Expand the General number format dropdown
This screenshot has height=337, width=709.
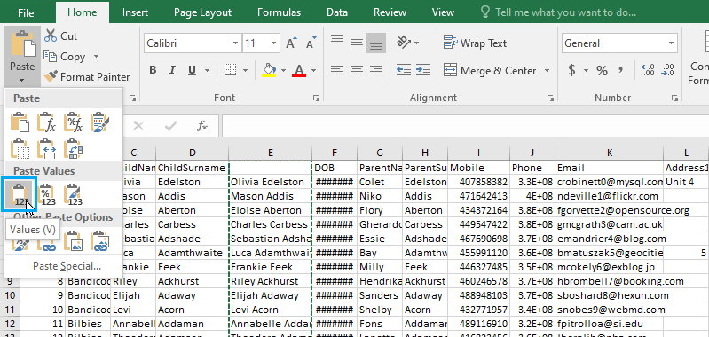click(671, 43)
